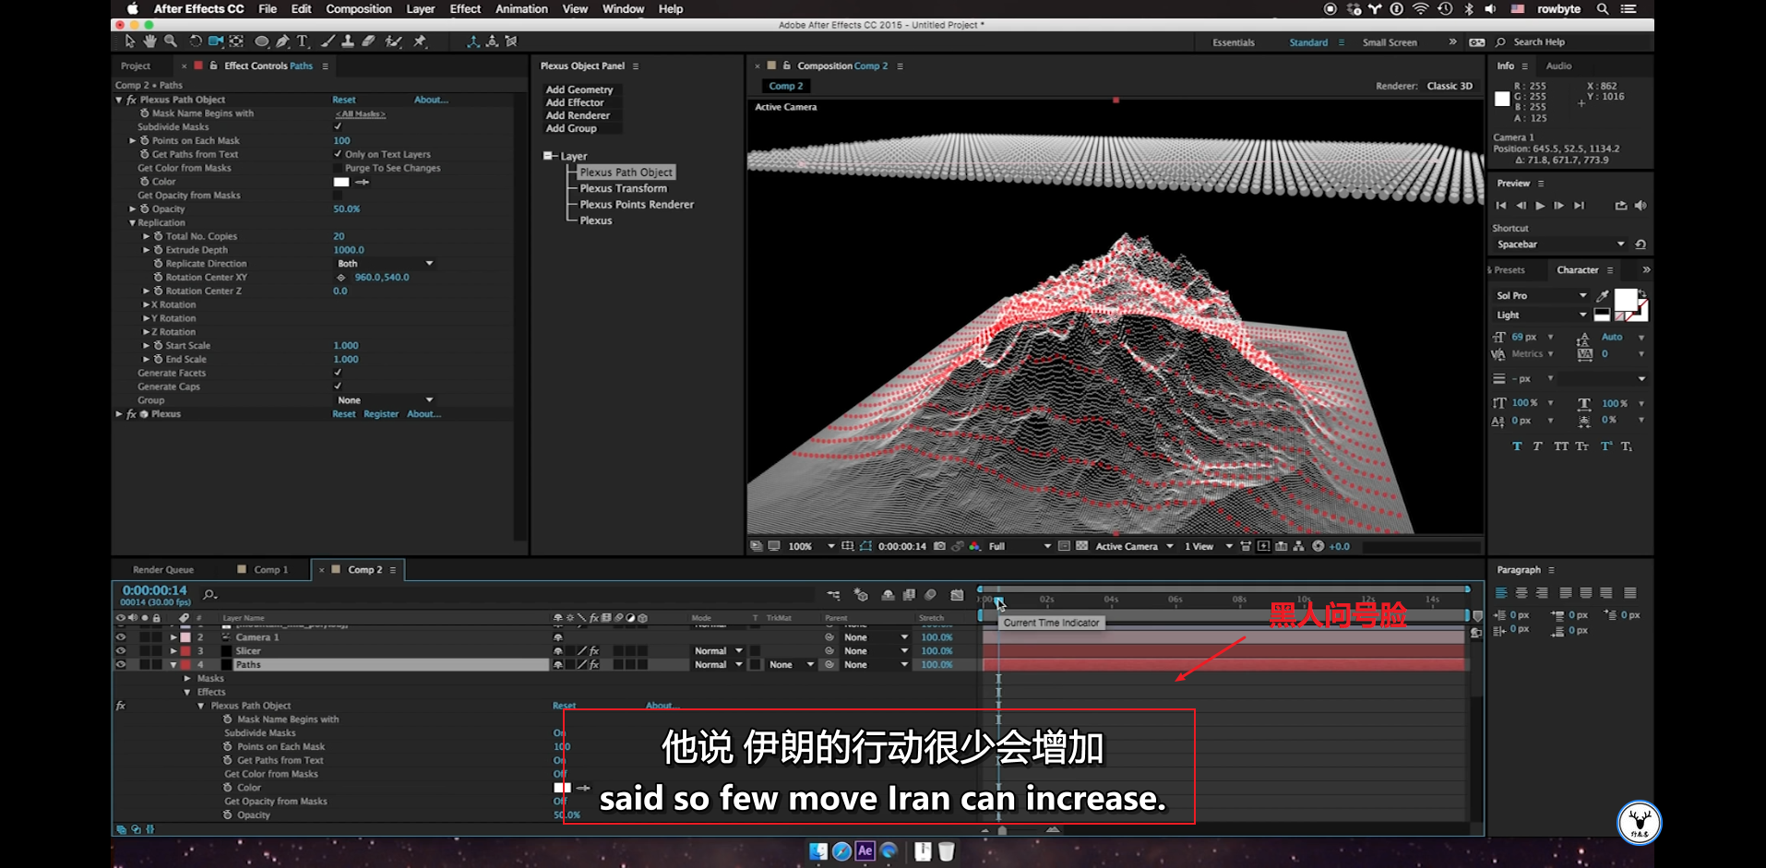This screenshot has height=868, width=1766.
Task: Expand the Total No. Copies property
Action: click(146, 236)
